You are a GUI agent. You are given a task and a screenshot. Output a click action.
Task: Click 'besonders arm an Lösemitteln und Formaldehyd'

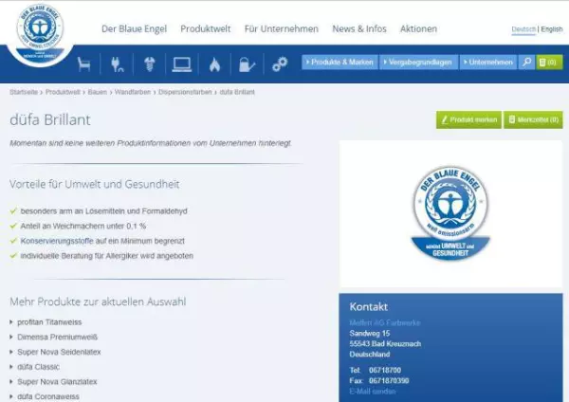[x=103, y=211]
